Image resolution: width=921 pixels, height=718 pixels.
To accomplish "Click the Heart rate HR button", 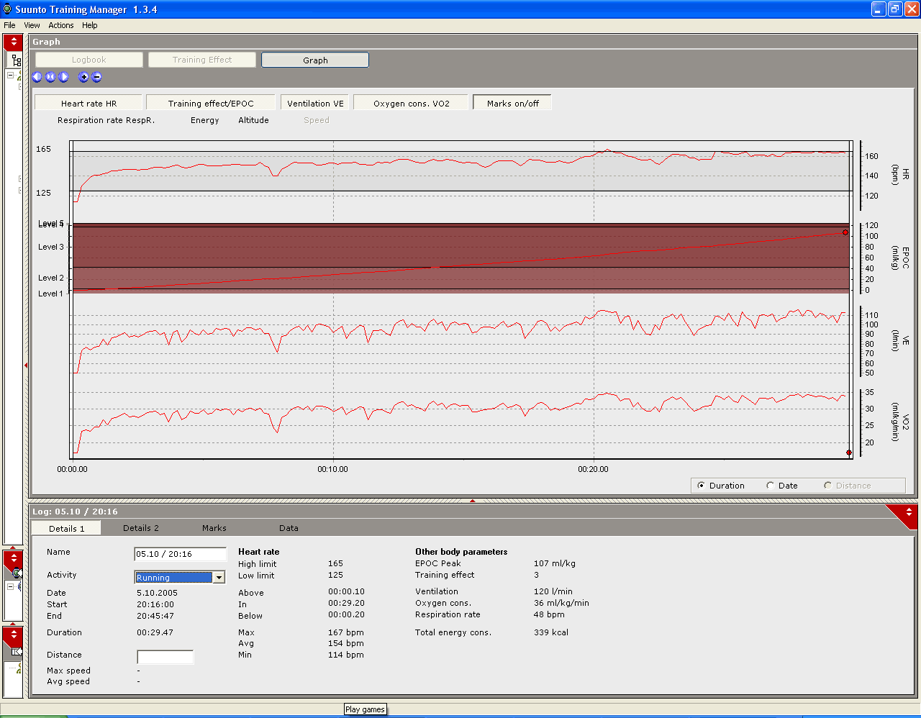I will click(x=89, y=104).
